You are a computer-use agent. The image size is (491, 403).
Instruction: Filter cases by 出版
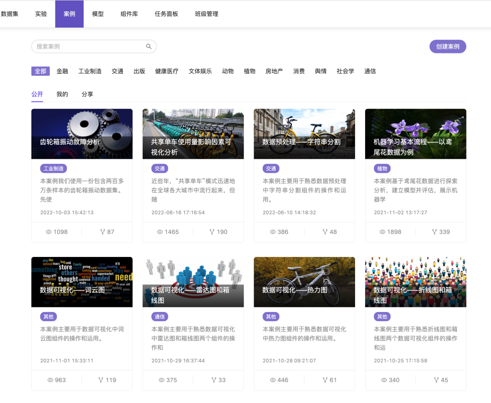coord(140,71)
